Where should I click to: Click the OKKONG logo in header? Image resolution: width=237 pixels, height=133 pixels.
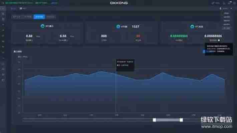[119, 3]
